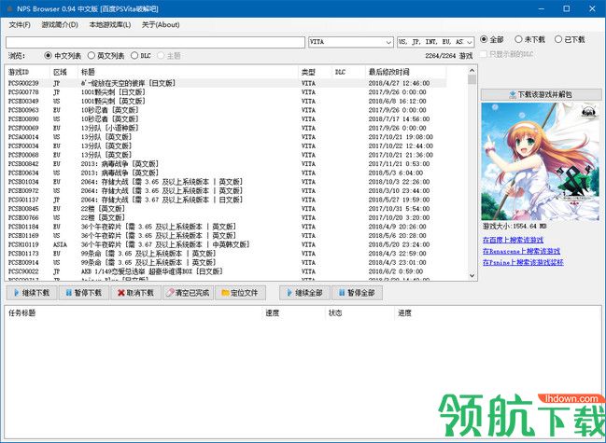606x443 pixels.
Task: Select game row PCSE00890
Action: tap(226, 118)
